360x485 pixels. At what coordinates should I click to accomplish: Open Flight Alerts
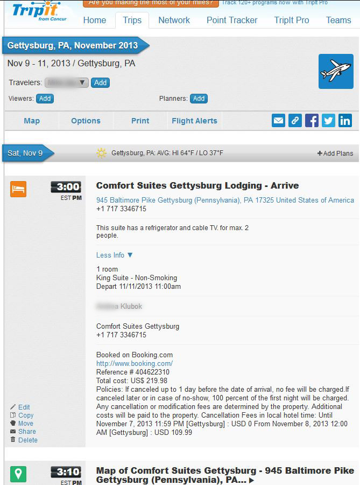point(194,121)
